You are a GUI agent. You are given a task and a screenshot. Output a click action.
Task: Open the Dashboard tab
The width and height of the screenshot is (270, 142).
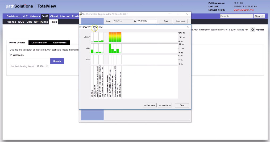[x=13, y=16]
